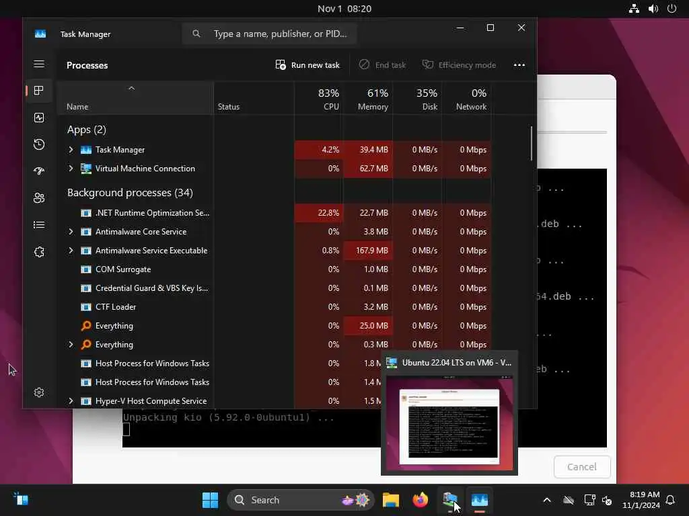
Task: Click the Efficiency mode button
Action: (x=459, y=65)
